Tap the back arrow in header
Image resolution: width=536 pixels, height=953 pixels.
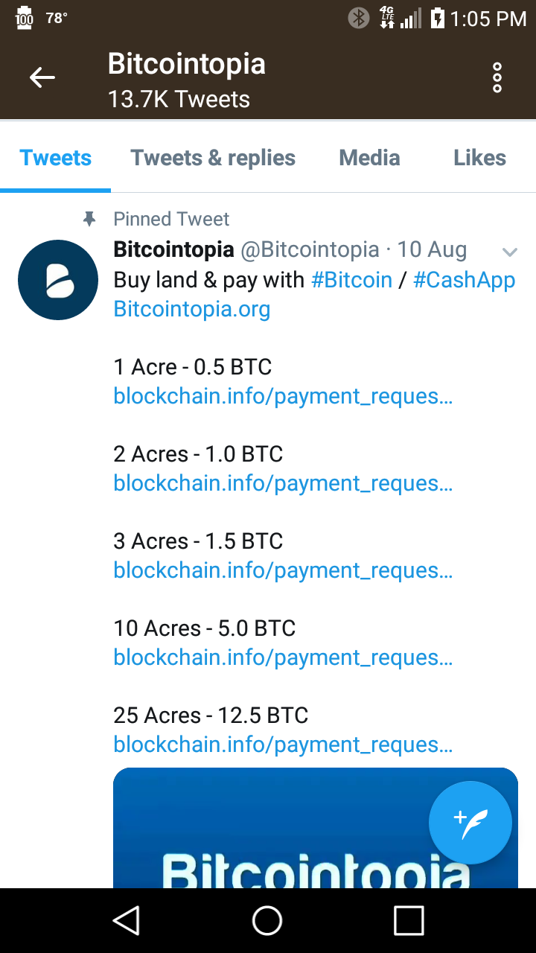pyautogui.click(x=42, y=77)
